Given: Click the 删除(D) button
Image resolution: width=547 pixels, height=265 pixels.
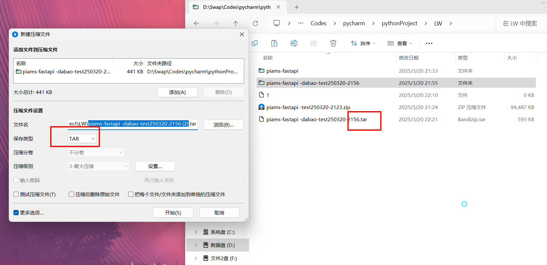Looking at the screenshot, I should [224, 92].
